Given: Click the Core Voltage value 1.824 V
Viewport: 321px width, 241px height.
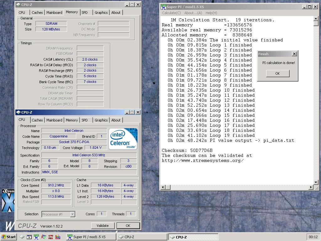Looking at the screenshot, I should pyautogui.click(x=95, y=147).
